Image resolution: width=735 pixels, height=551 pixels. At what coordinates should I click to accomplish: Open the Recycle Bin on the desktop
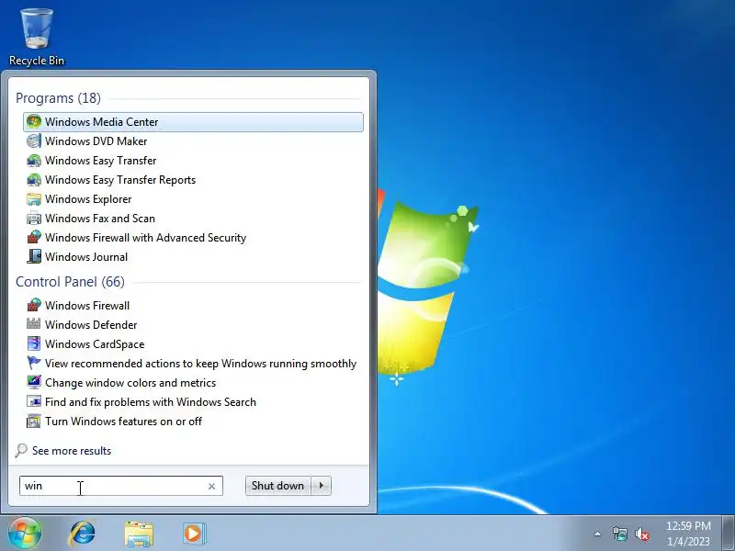37,37
